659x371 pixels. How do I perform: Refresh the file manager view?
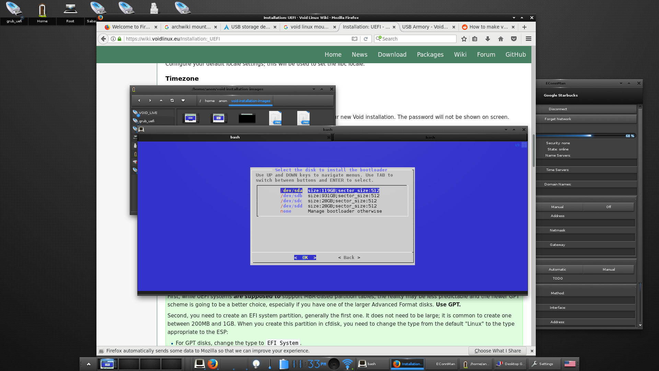pos(172,101)
